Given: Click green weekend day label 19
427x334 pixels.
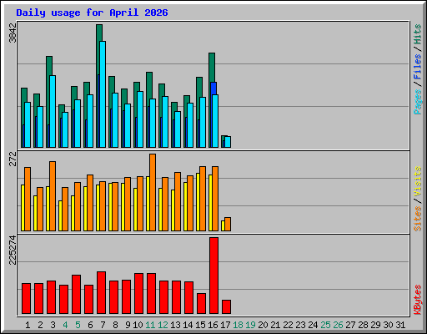Looking at the screenshot, I should [250, 325].
